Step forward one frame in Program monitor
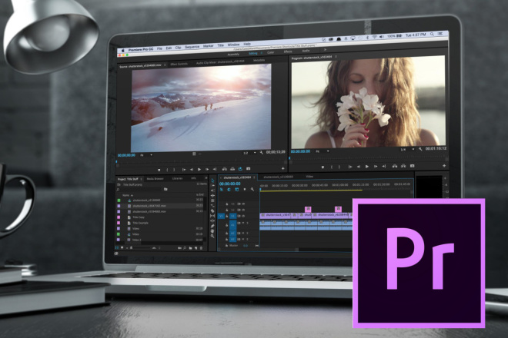The height and width of the screenshot is (338, 508). [x=376, y=167]
